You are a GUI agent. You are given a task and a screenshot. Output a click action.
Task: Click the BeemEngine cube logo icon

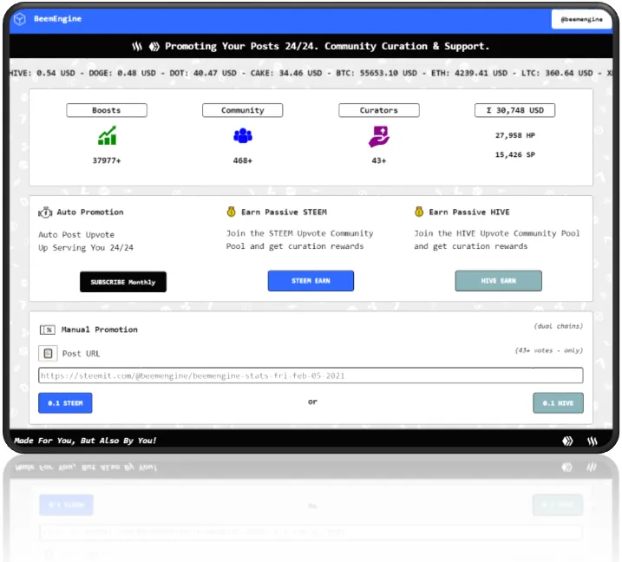pyautogui.click(x=20, y=19)
